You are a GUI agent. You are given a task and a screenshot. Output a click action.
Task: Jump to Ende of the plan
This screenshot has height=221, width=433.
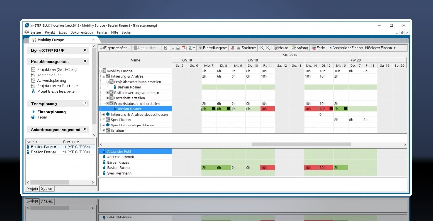point(318,48)
